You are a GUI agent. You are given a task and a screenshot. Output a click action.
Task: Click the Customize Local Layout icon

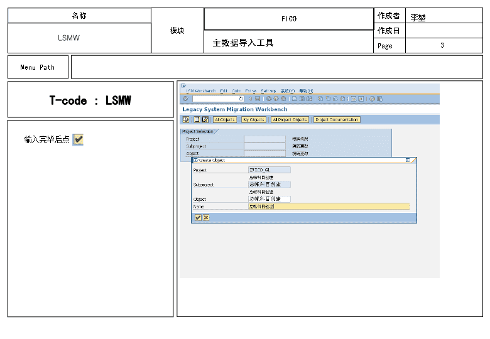(379, 99)
